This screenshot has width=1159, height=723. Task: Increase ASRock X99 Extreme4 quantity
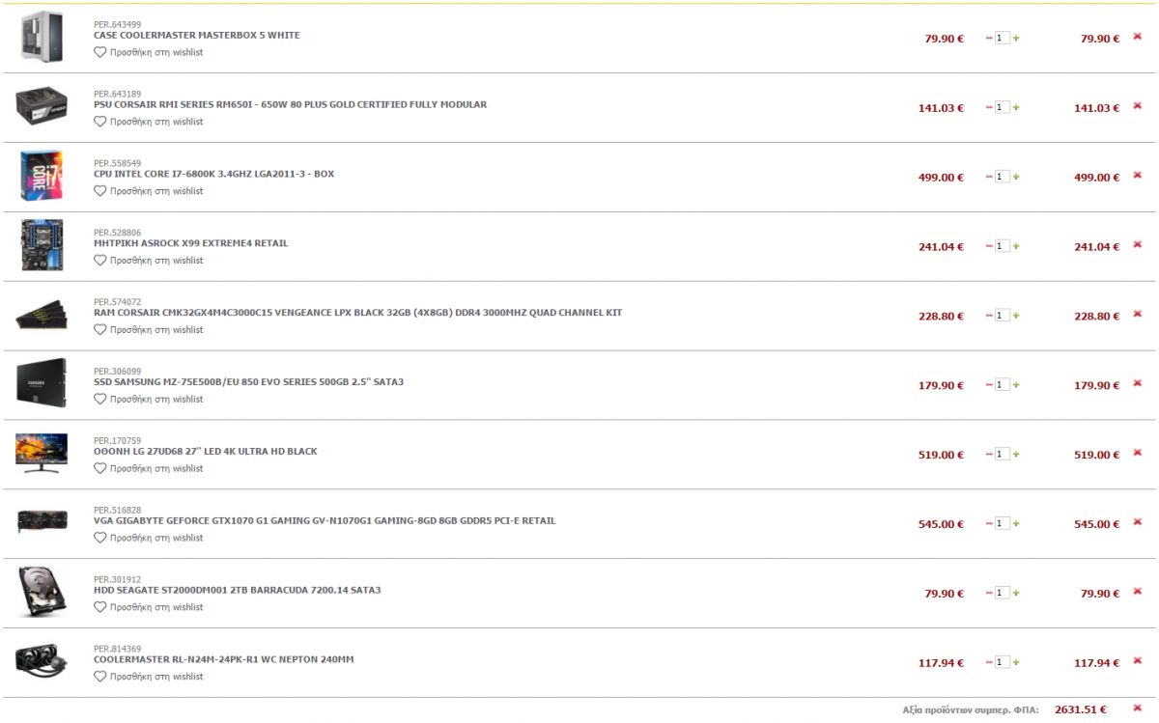click(1016, 246)
